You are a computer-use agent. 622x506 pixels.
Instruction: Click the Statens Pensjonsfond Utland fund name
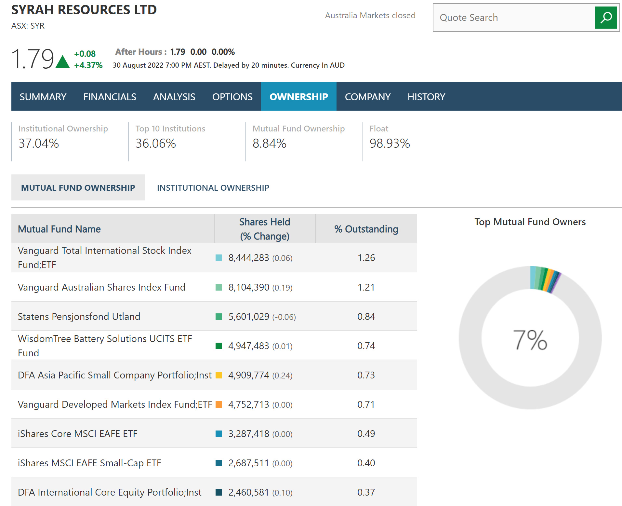pyautogui.click(x=79, y=316)
